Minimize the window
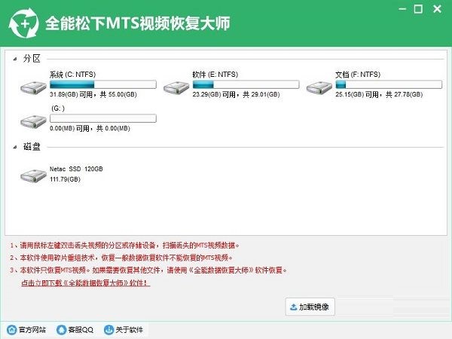The width and height of the screenshot is (452, 339). click(x=402, y=9)
